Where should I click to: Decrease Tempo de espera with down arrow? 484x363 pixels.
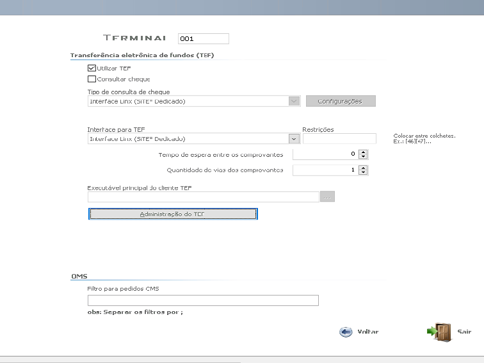coord(363,157)
